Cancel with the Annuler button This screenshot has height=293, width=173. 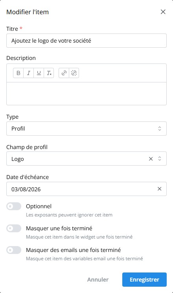click(x=98, y=280)
